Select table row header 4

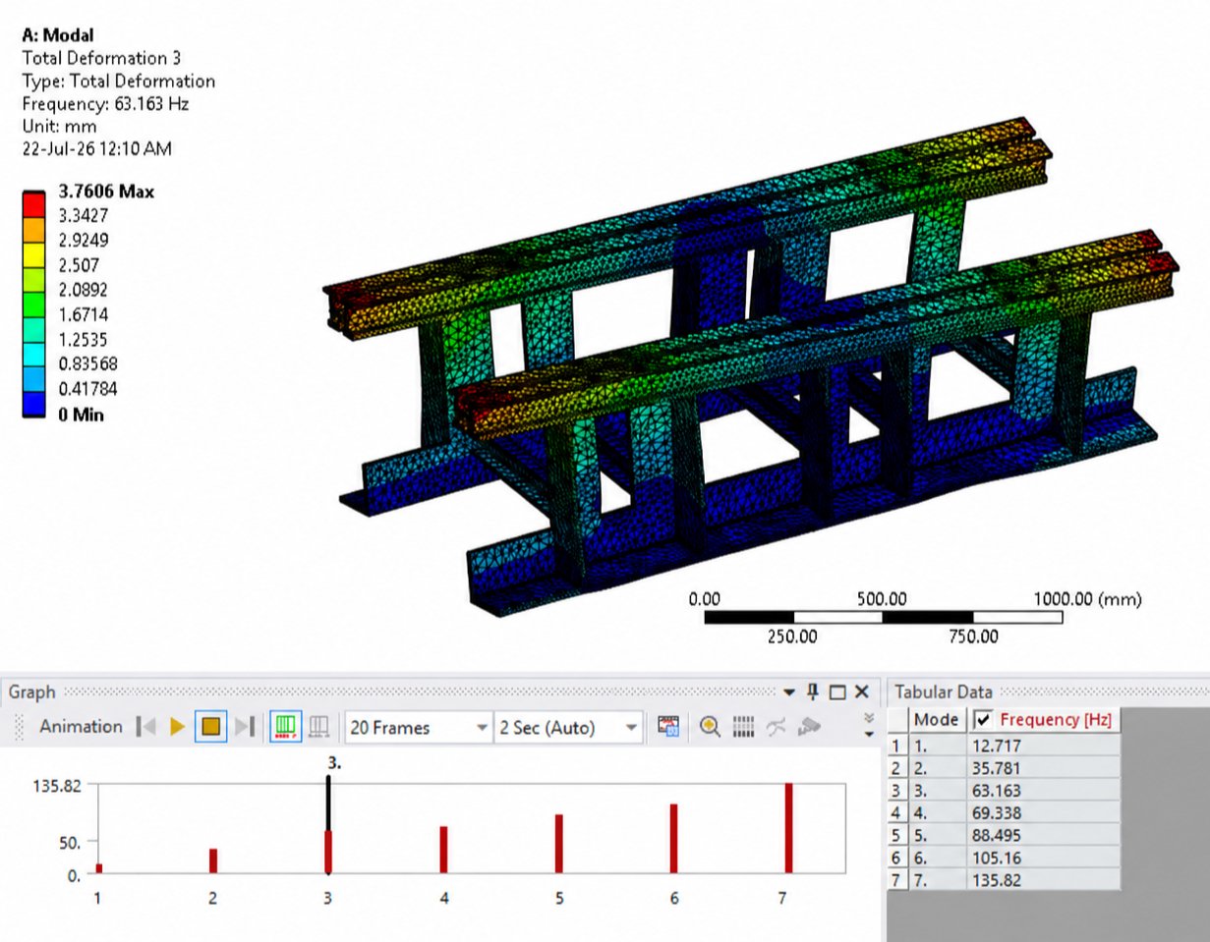[x=896, y=813]
